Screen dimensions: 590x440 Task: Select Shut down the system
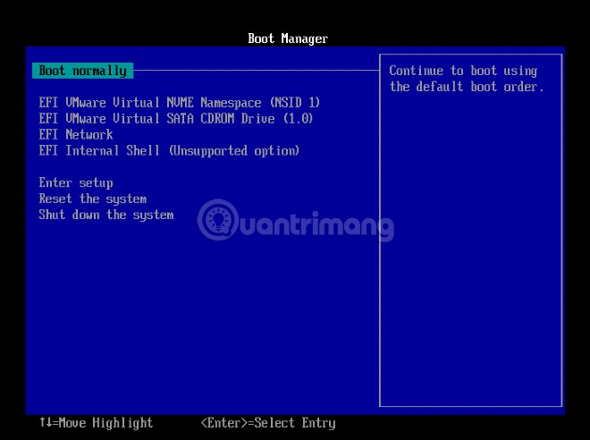[x=106, y=215]
